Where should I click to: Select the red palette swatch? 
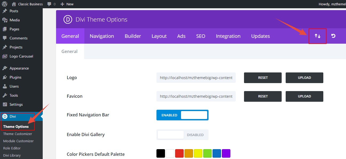pyautogui.click(x=179, y=153)
